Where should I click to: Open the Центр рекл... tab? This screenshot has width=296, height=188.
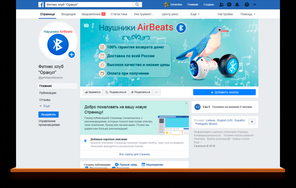(x=171, y=14)
